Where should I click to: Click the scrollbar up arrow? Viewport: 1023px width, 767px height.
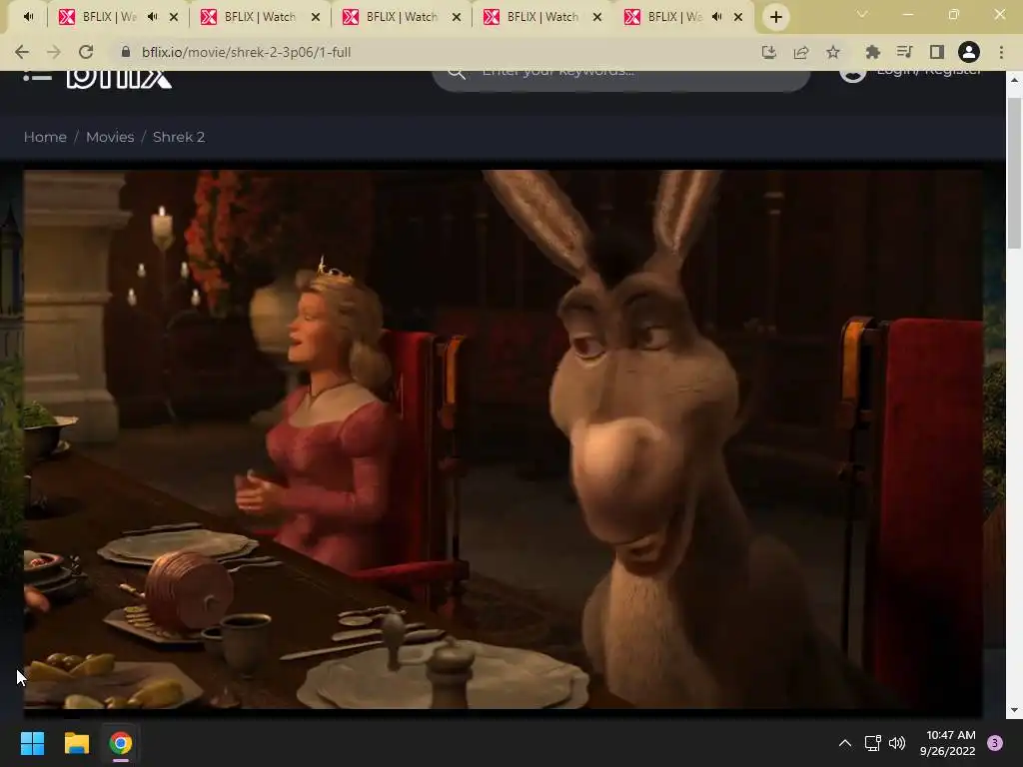(x=1013, y=79)
